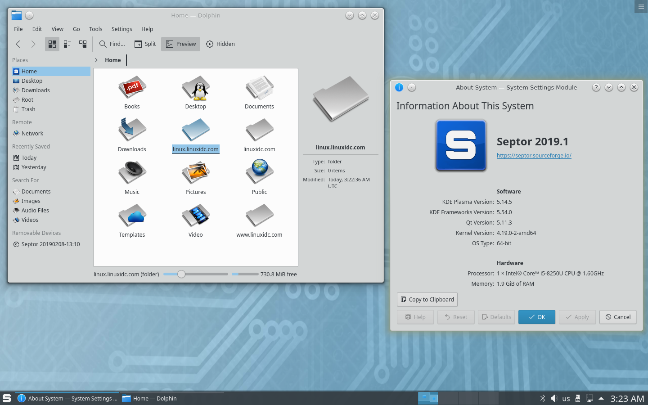Show files saved Yesterday
The width and height of the screenshot is (648, 405).
[51, 167]
